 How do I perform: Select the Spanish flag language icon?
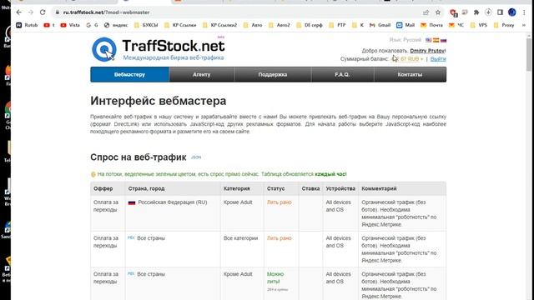(x=436, y=40)
